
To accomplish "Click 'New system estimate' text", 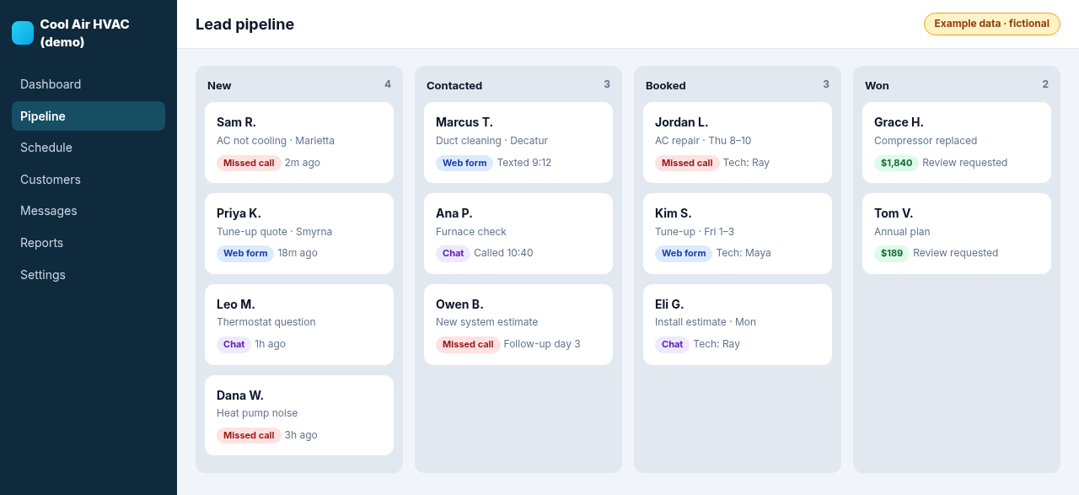I will tap(486, 322).
